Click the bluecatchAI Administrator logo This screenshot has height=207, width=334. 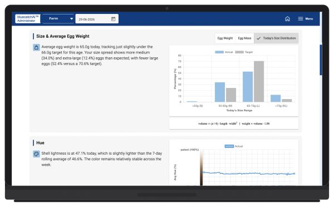[28, 19]
